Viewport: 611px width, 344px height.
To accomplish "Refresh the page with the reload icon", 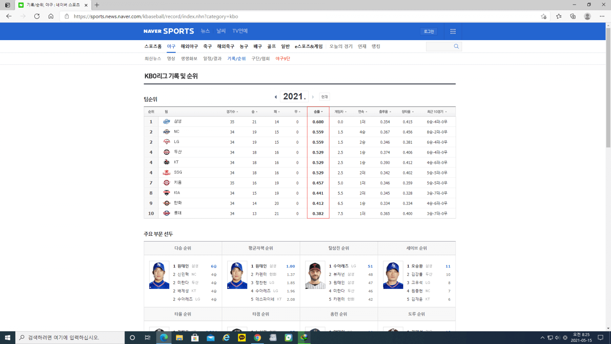I will point(37,16).
